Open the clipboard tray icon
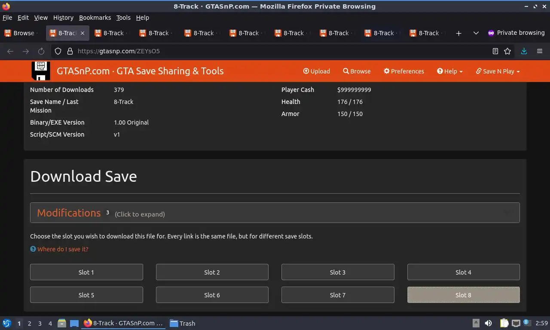The image size is (550, 330). pyautogui.click(x=504, y=323)
